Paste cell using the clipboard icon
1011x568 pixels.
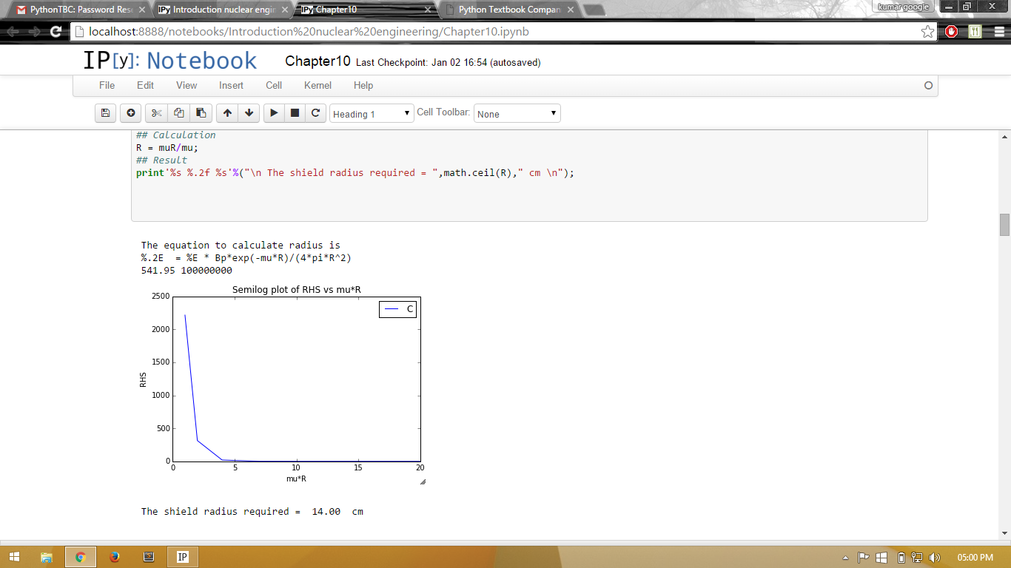point(201,113)
